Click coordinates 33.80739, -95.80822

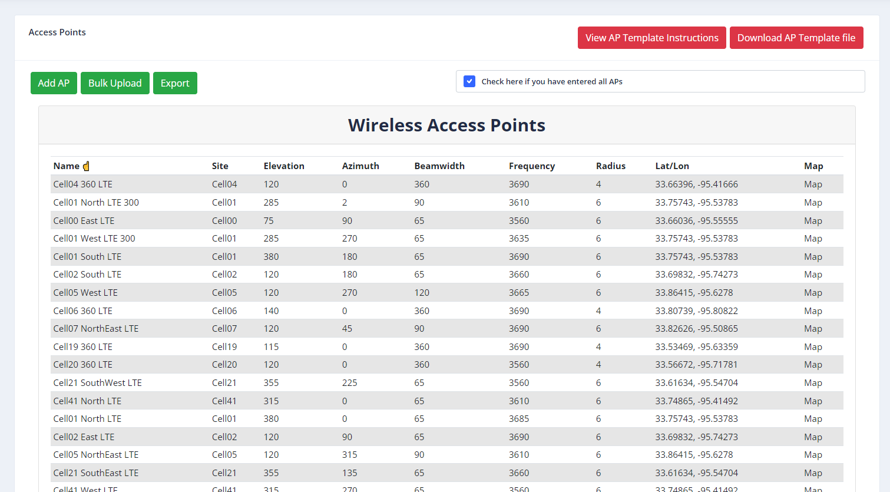click(x=697, y=311)
